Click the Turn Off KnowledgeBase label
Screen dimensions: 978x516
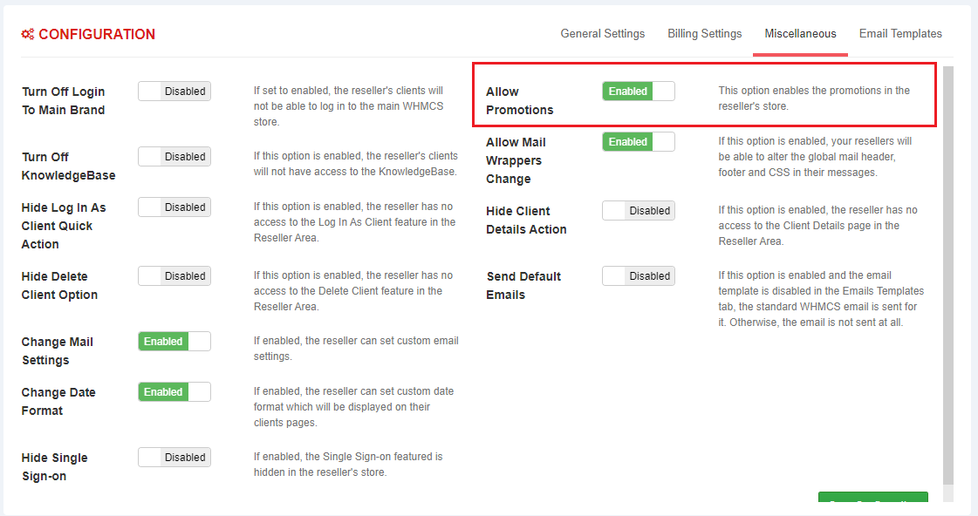click(69, 166)
